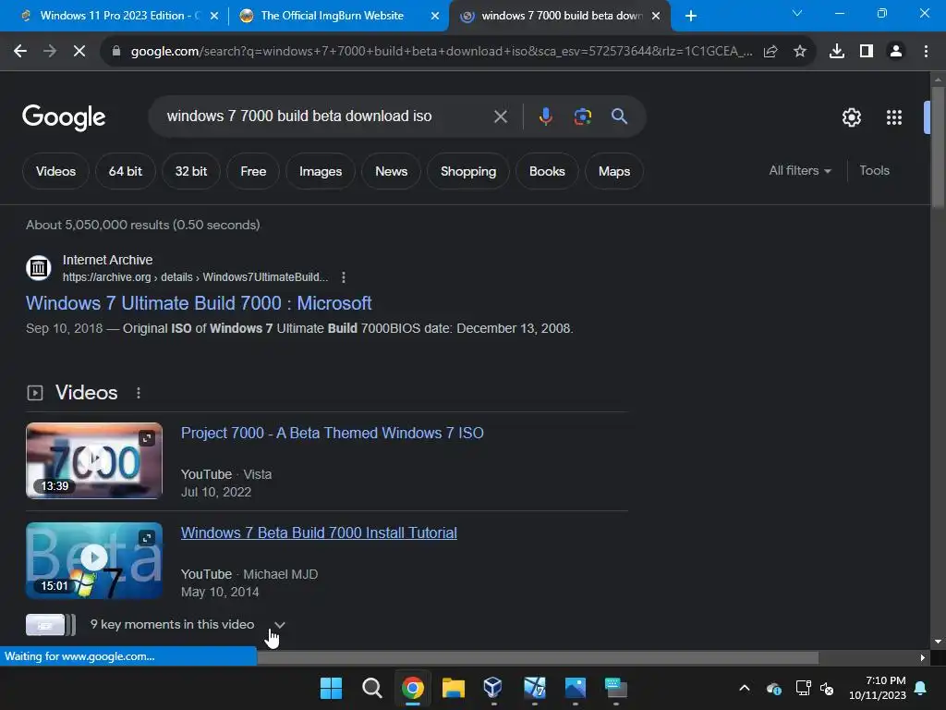Apply the 64 bit filter chip
Viewport: 946px width, 710px height.
click(125, 171)
